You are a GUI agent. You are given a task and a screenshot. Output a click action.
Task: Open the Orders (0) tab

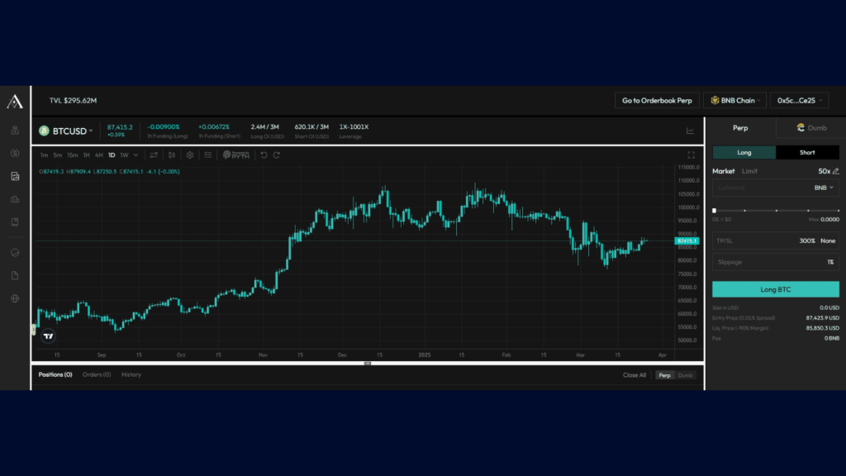97,374
